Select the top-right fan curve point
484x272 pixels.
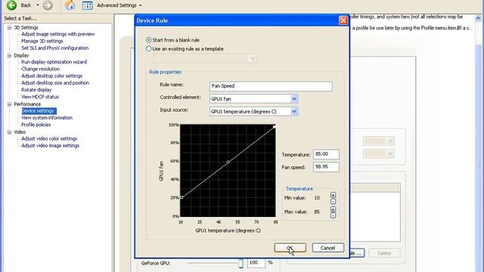click(x=275, y=127)
